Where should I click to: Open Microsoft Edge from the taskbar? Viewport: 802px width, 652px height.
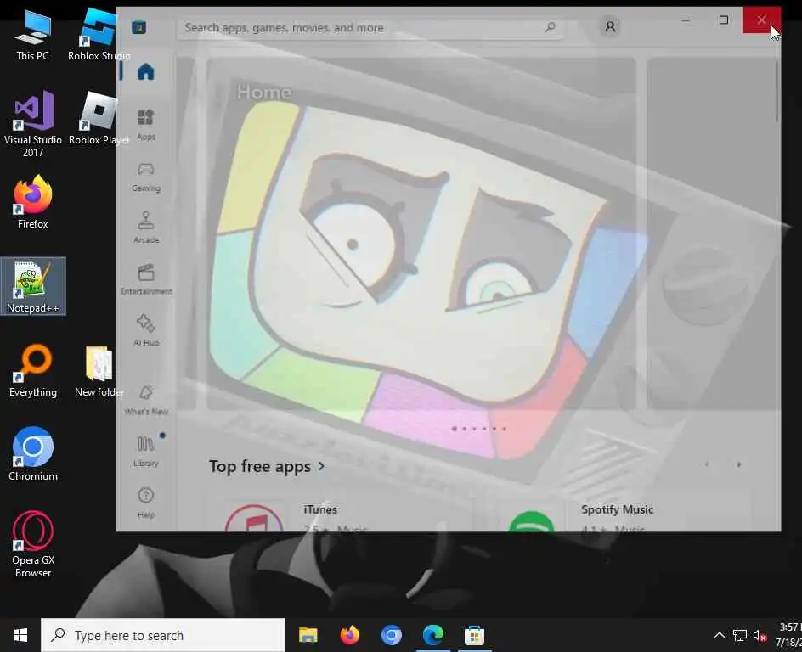click(433, 635)
